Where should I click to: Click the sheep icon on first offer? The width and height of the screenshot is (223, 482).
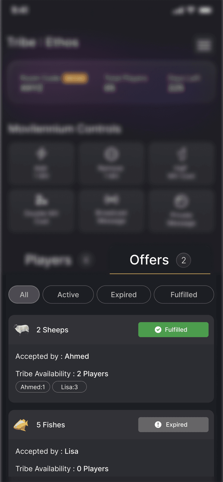21,330
